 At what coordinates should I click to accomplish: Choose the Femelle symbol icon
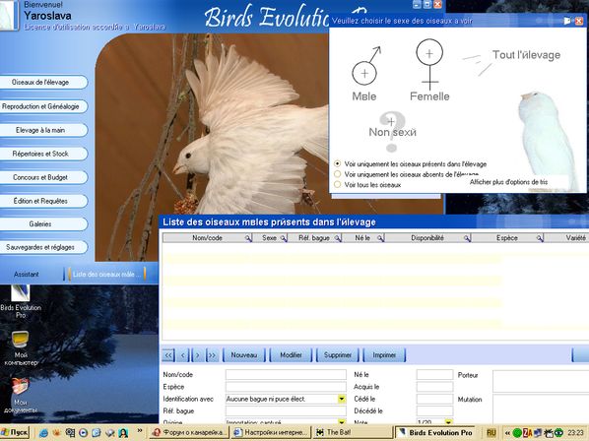coord(429,65)
